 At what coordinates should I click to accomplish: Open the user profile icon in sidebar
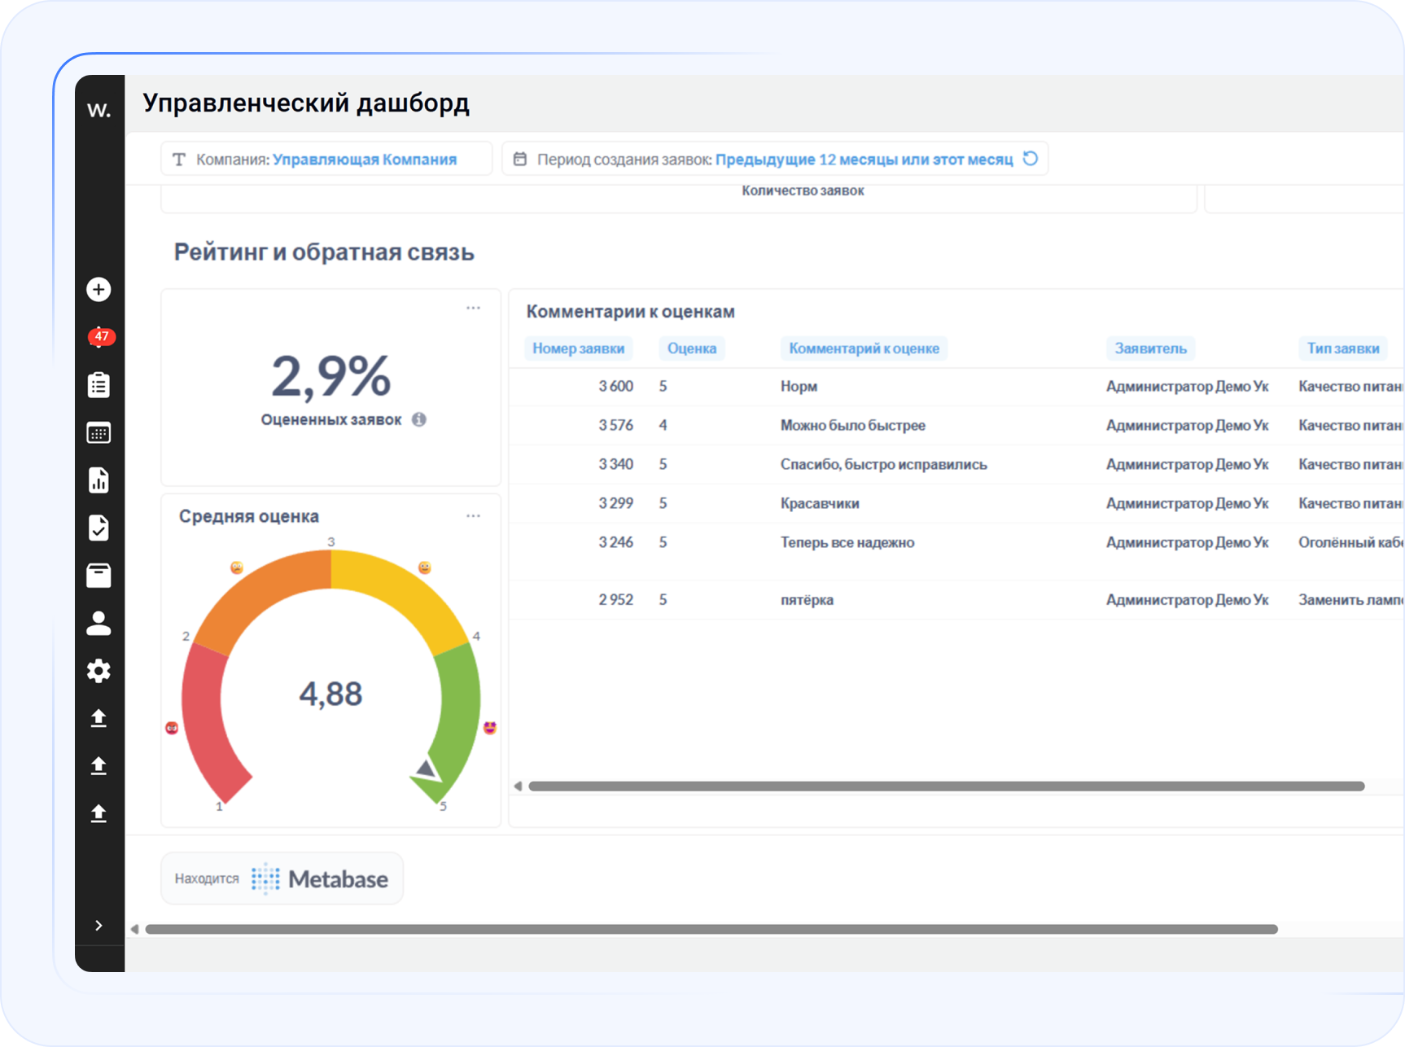point(98,624)
